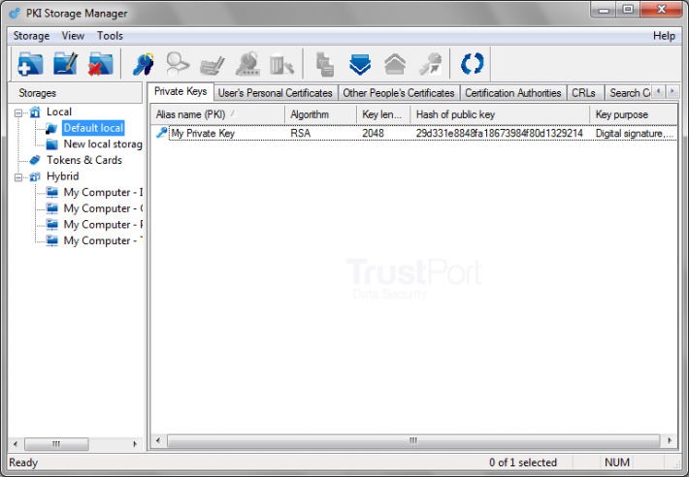The height and width of the screenshot is (477, 689).
Task: Click the 2048 key length cell
Action: click(x=373, y=133)
